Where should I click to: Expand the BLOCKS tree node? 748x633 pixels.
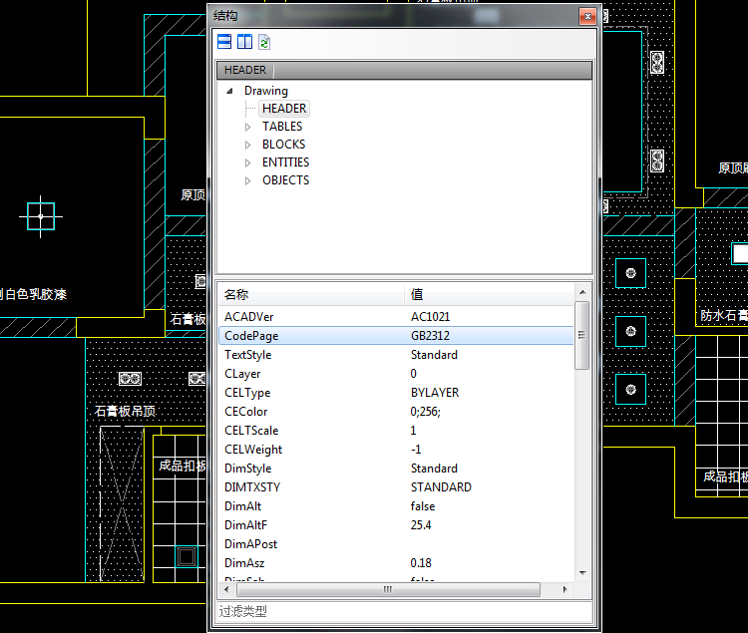(x=247, y=145)
